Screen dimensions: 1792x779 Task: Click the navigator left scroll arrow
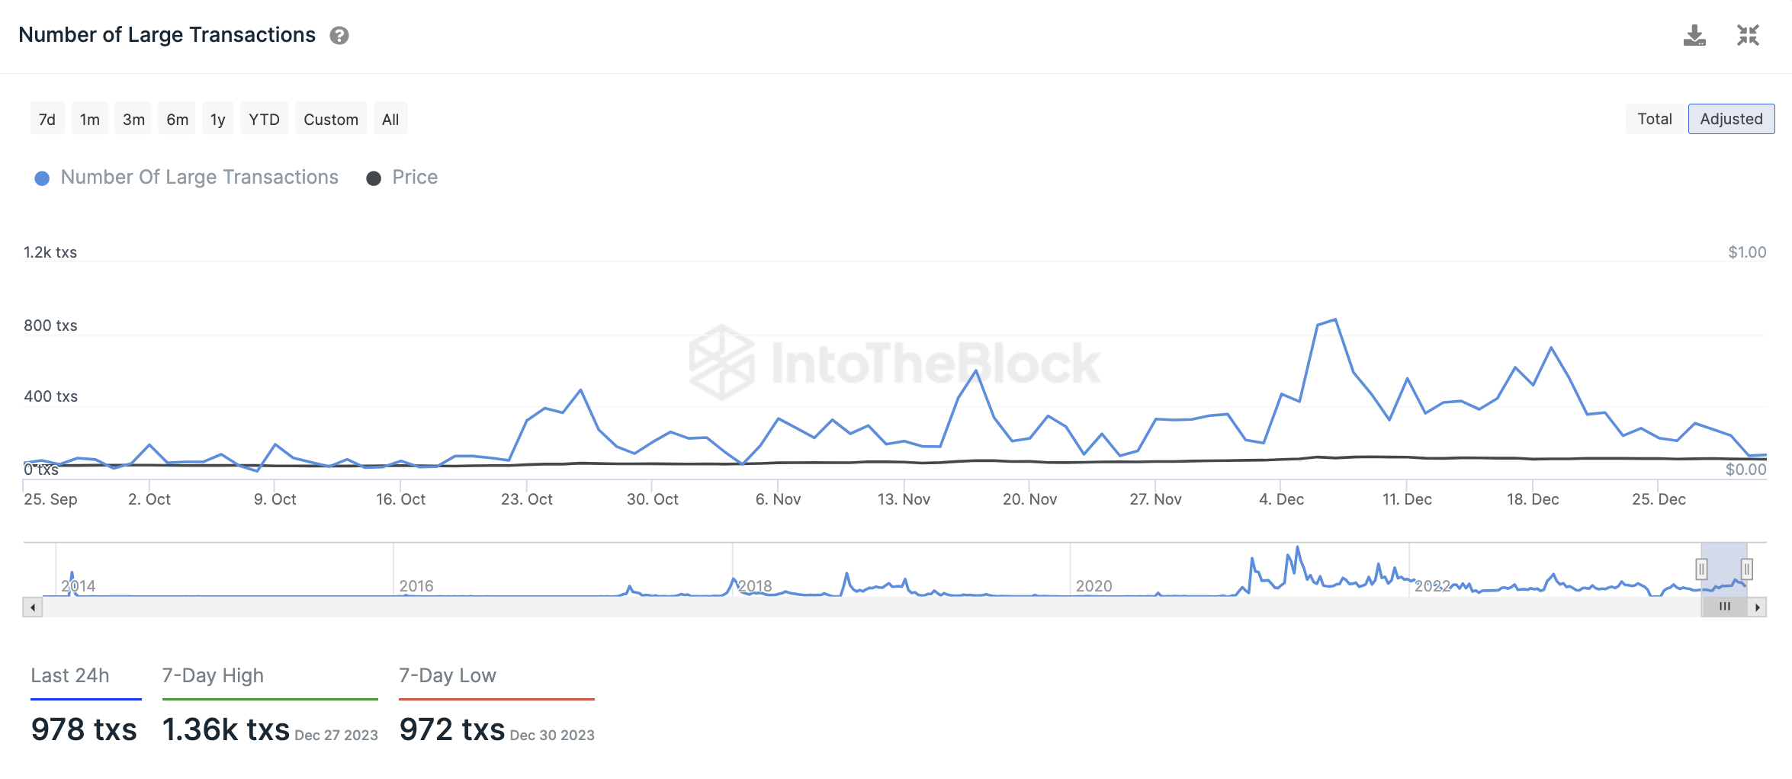(32, 607)
